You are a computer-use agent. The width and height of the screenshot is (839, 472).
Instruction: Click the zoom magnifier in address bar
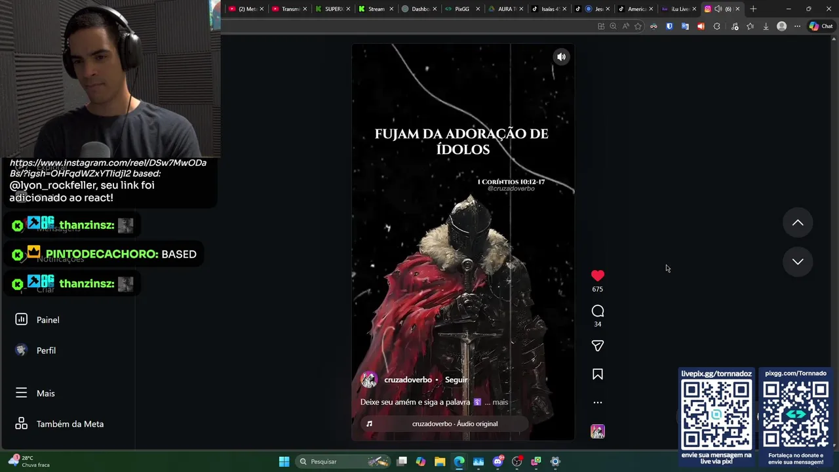tap(613, 26)
